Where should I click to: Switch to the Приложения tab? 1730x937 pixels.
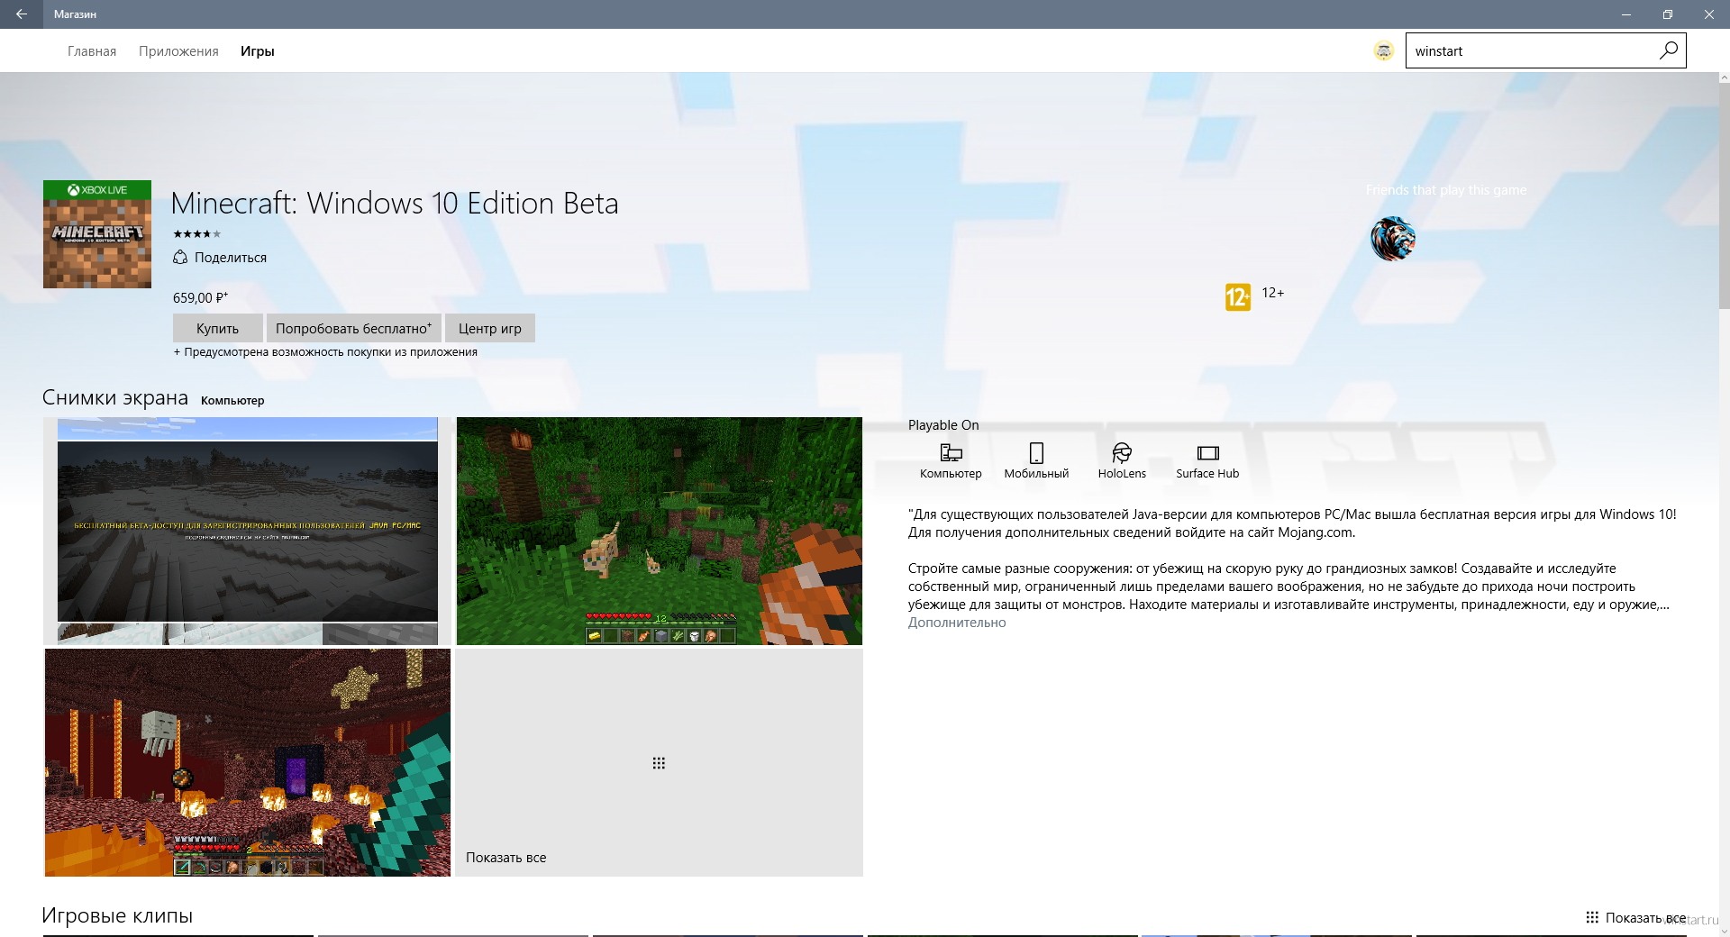[178, 51]
